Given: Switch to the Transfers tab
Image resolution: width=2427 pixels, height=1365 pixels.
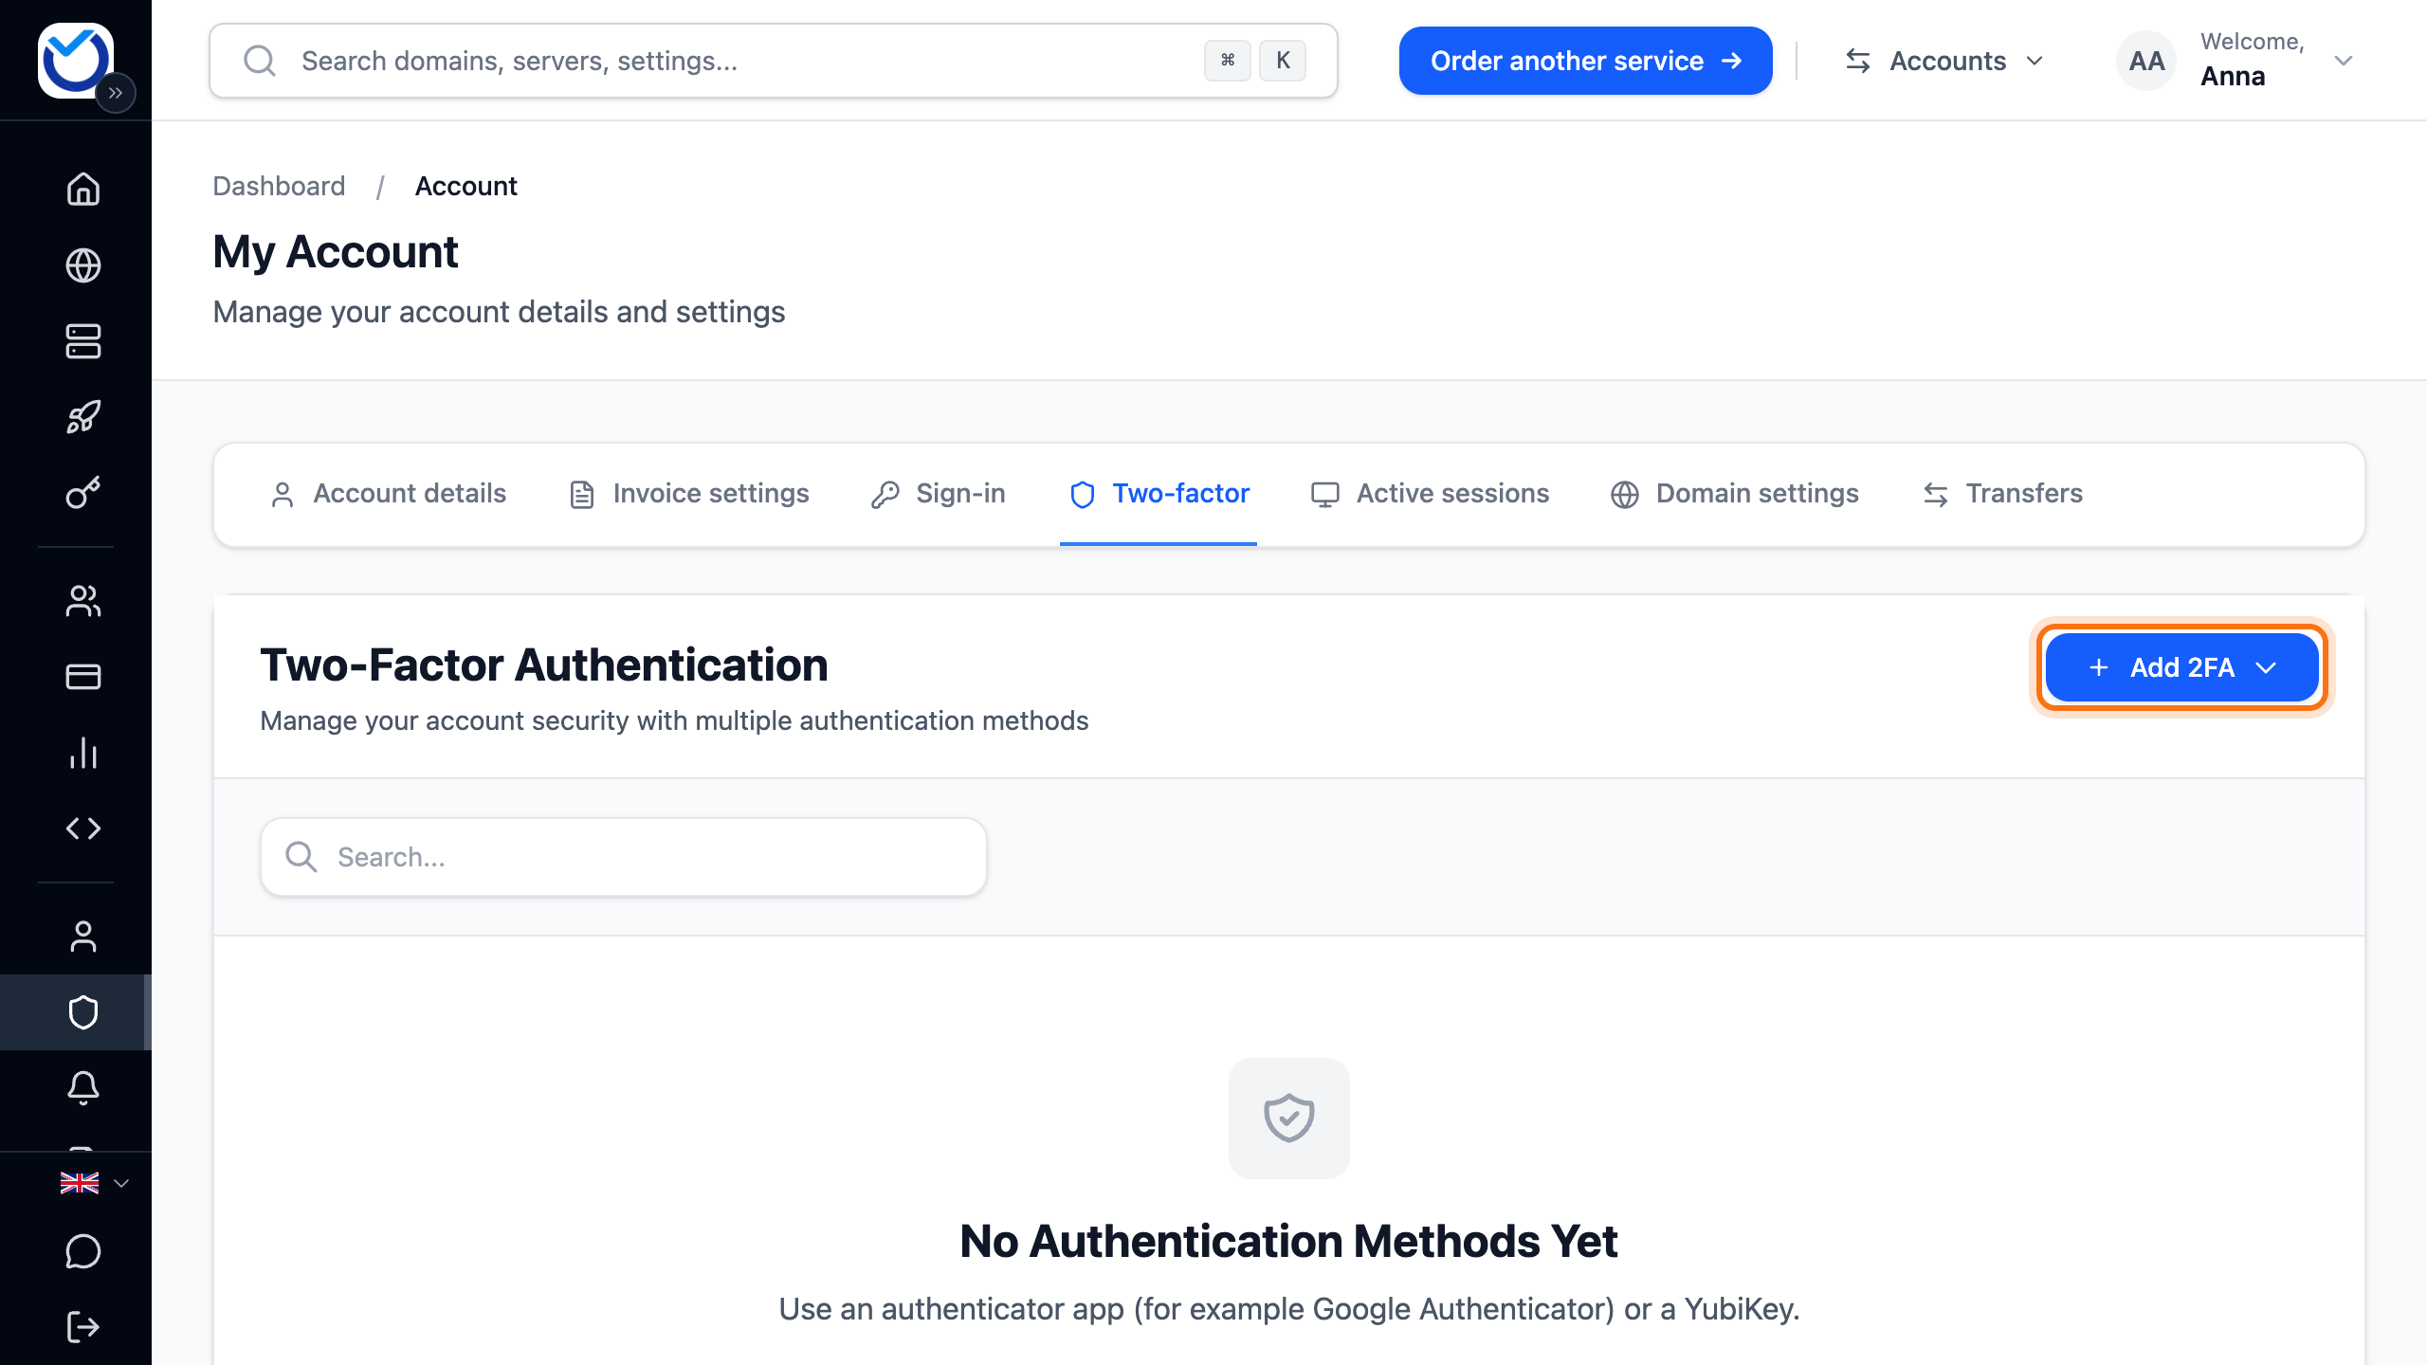Looking at the screenshot, I should click(2003, 494).
